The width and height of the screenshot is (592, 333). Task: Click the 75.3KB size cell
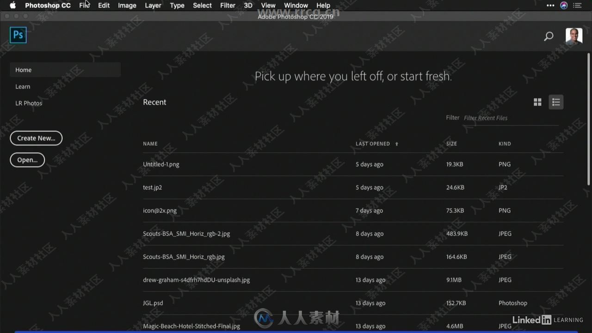455,210
